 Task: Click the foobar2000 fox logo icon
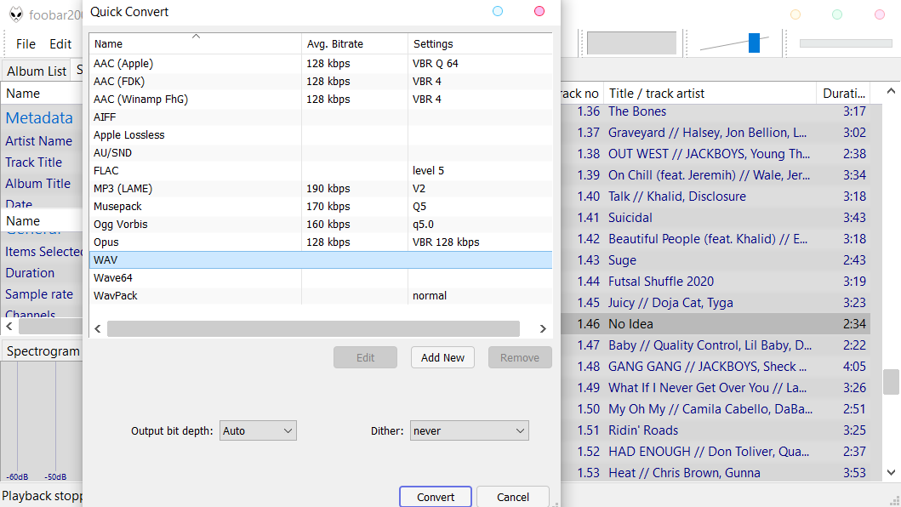coord(14,14)
